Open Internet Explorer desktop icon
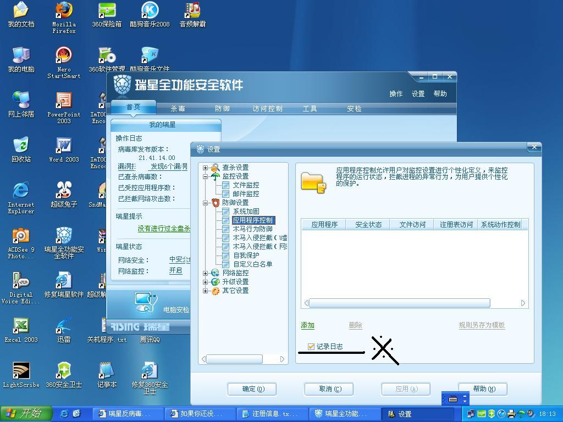Image resolution: width=563 pixels, height=422 pixels. tap(21, 198)
